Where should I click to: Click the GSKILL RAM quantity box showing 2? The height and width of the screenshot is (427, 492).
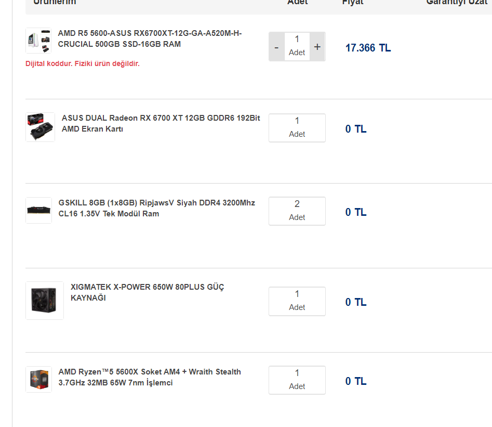tap(297, 211)
